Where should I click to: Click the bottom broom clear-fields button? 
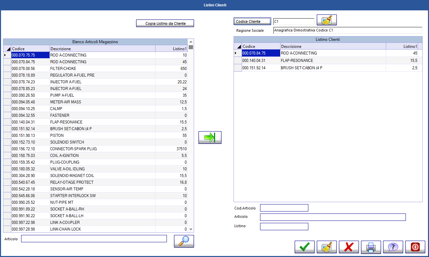pos(327,247)
